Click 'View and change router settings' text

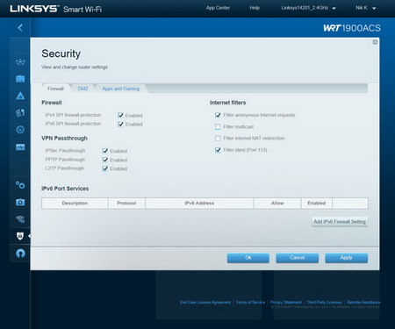tap(75, 67)
